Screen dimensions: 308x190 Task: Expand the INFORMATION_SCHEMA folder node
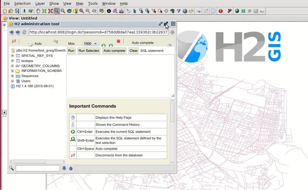pos(12,71)
